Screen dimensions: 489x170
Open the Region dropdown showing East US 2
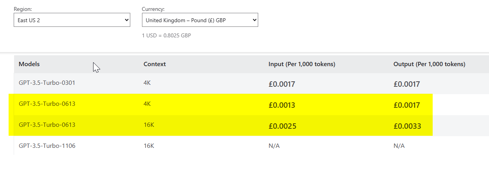coord(72,20)
